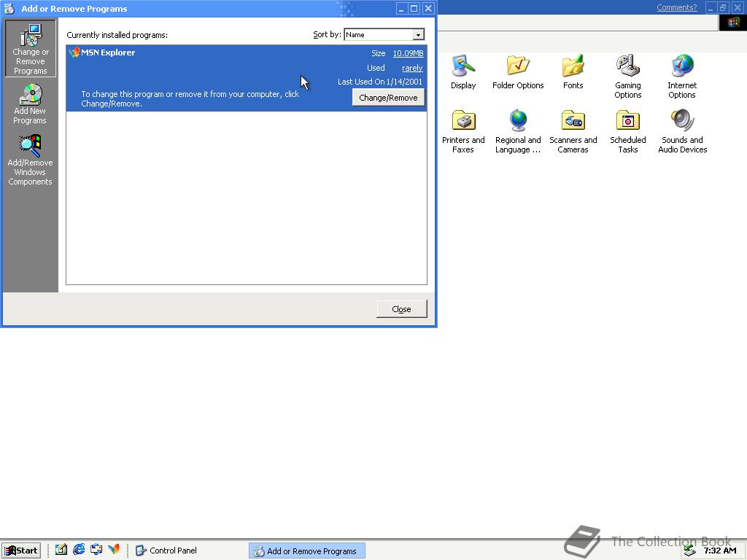Open Printers and Faxes in Control Panel
This screenshot has width=747, height=560.
pos(463,131)
